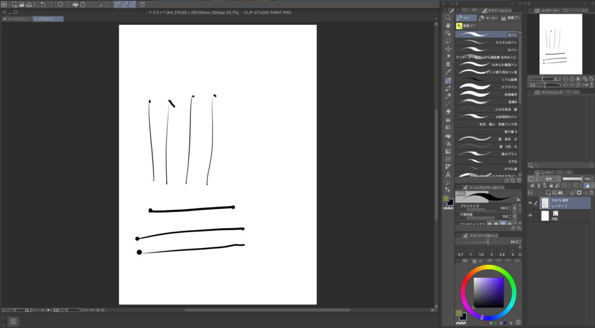The width and height of the screenshot is (595, 328).
Task: Click the hue color wheel ring
Action: click(488, 269)
